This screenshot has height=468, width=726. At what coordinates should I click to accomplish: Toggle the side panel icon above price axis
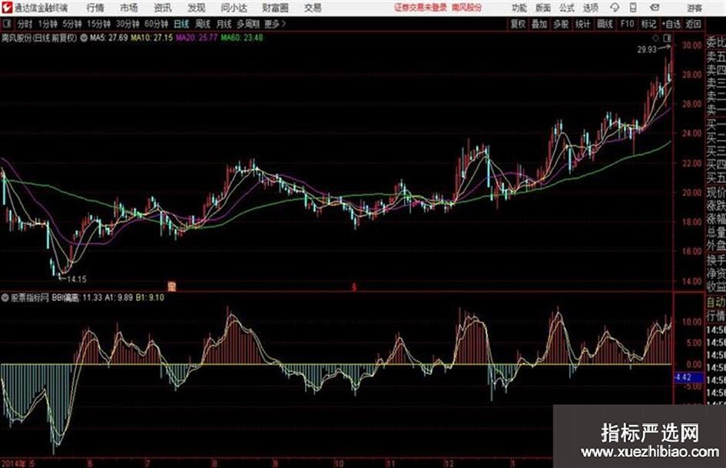(667, 38)
